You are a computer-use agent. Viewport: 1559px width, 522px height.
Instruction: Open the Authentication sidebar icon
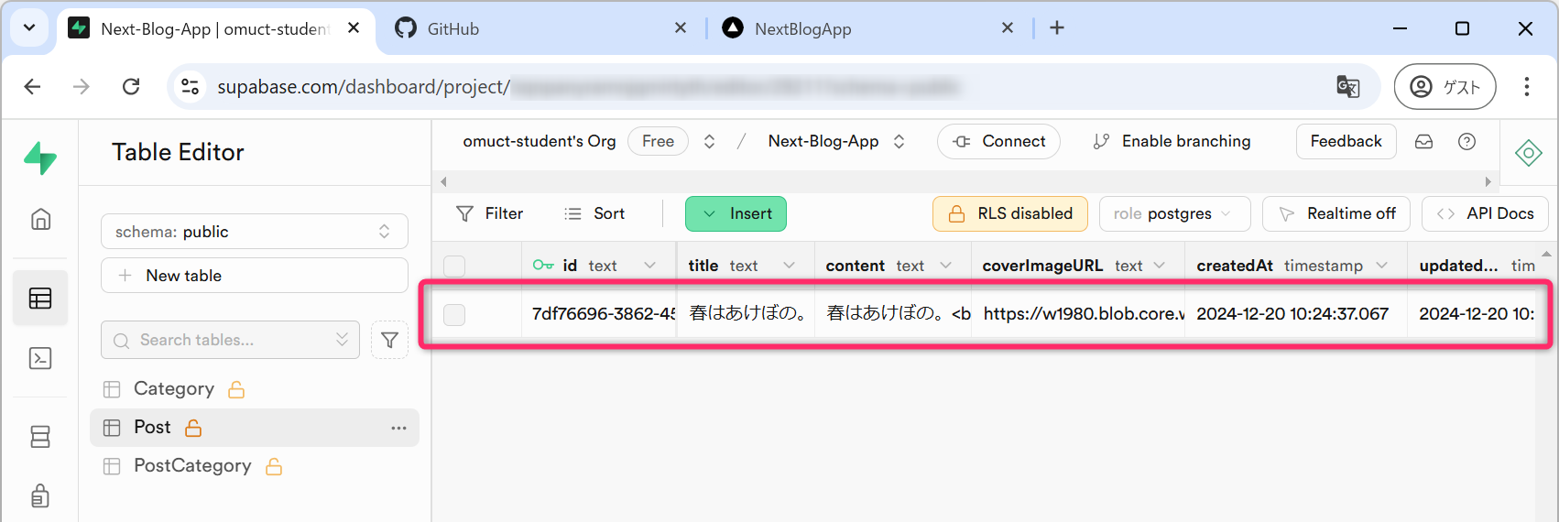(x=40, y=495)
